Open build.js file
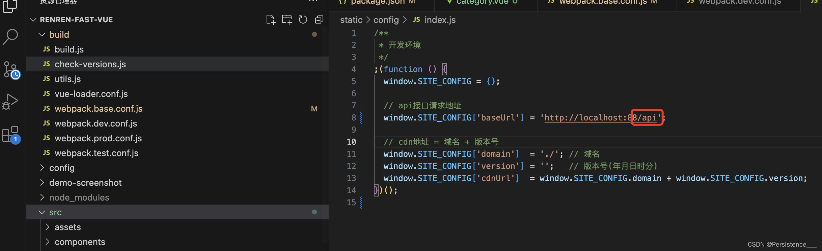 [177, 49]
